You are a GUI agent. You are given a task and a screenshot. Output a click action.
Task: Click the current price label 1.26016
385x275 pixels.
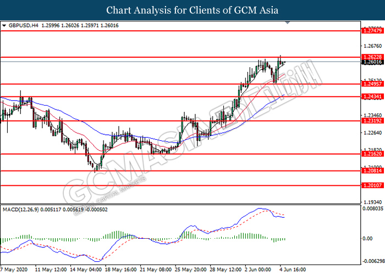(x=372, y=62)
